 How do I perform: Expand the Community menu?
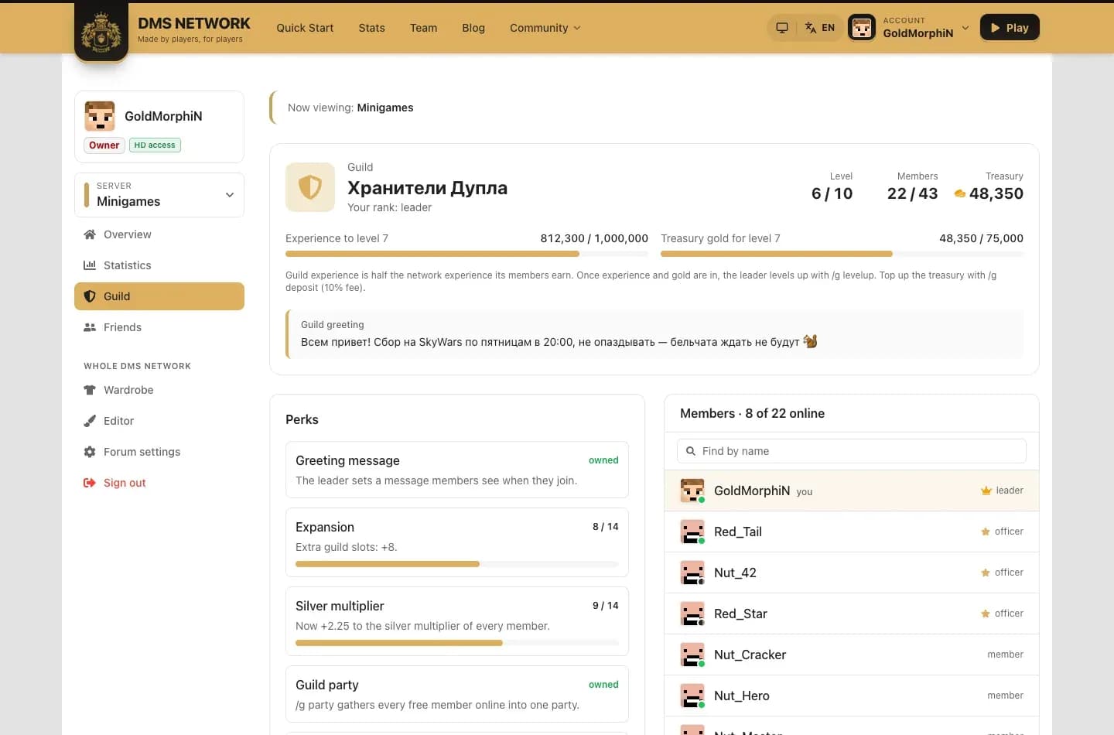(x=545, y=28)
